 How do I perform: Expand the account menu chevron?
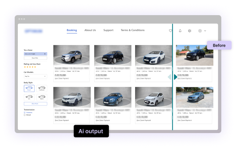tap(205, 31)
